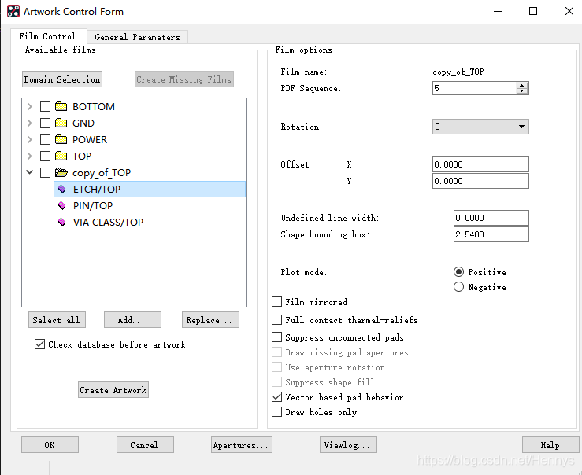This screenshot has height=475, width=582.
Task: Select the PIN/TOP subclass diamond icon
Action: pos(62,206)
